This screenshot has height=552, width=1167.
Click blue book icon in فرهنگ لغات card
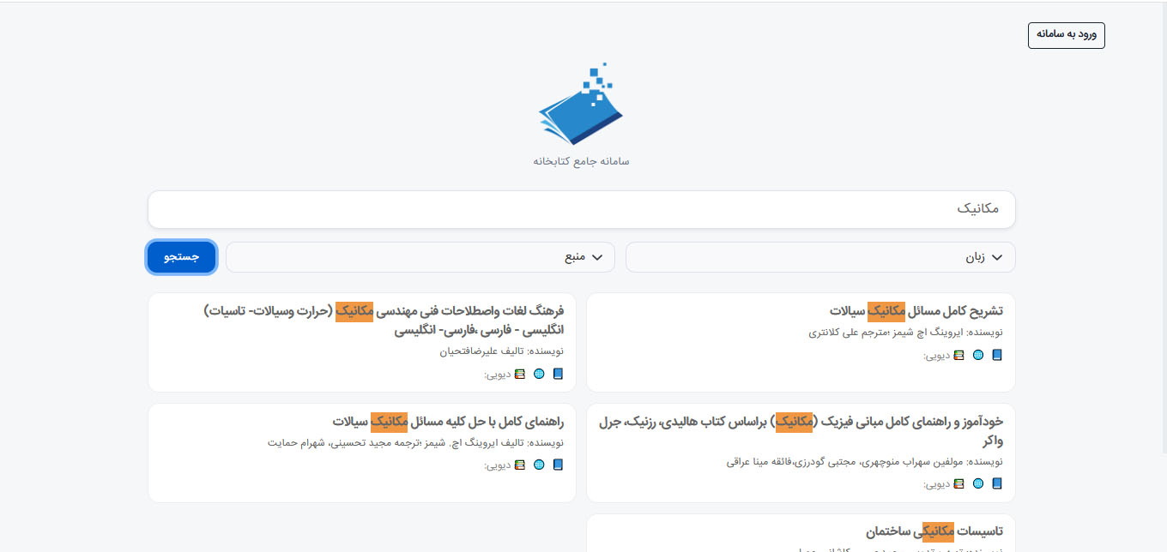(558, 374)
